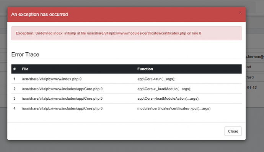Viewport: 264px width, 152px height.
Task: Select trace row 1 index.php file path
Action: click(x=52, y=79)
